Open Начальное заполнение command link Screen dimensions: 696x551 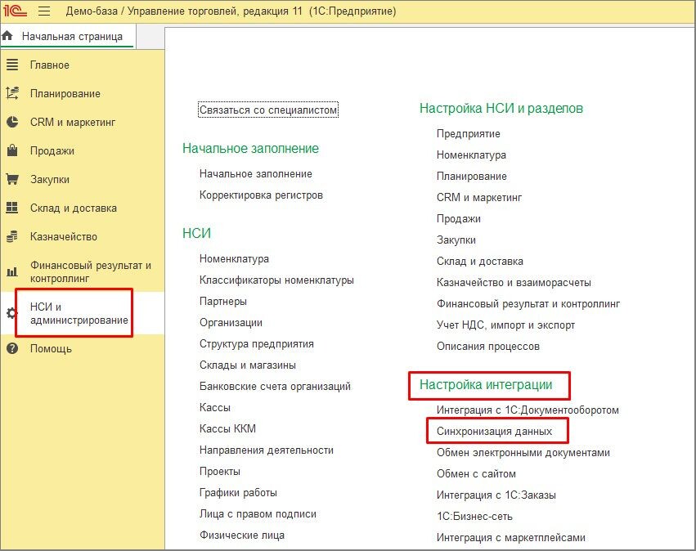(256, 174)
